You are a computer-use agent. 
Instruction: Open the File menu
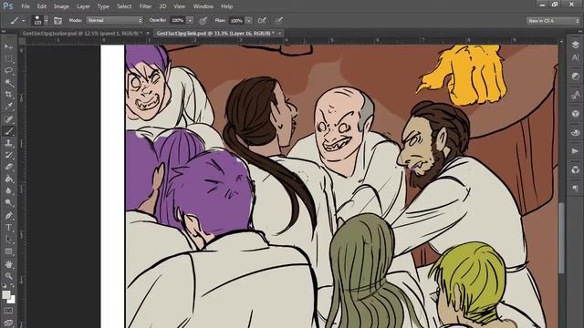26,6
